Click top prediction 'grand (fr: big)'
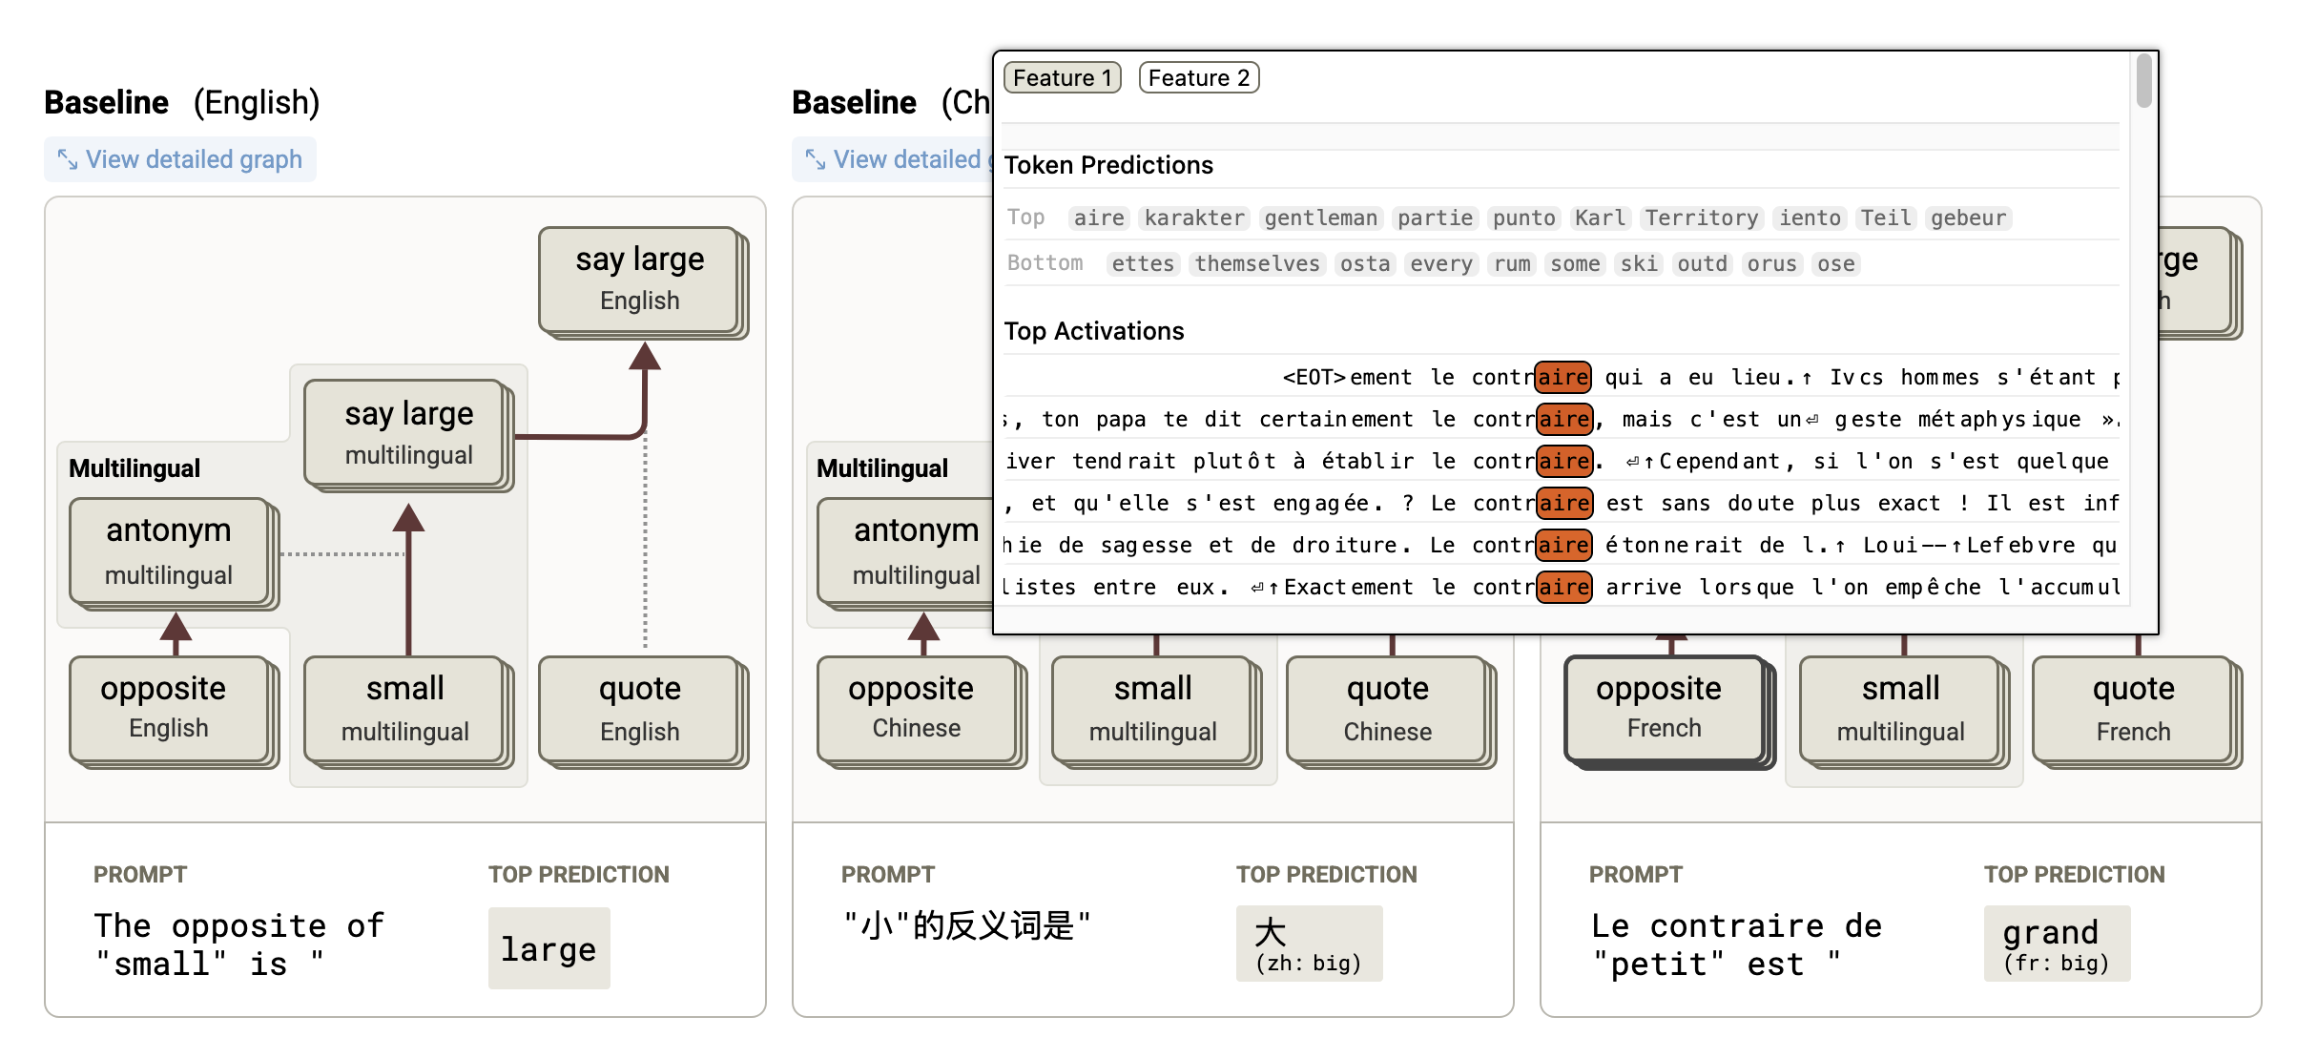 coord(2057,944)
